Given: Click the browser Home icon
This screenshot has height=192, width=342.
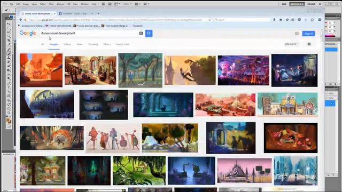Looking at the screenshot, I should pos(281,20).
